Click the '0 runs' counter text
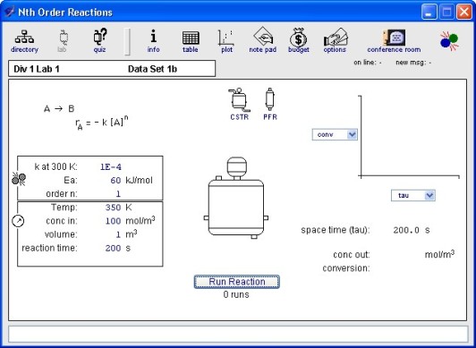 click(236, 294)
